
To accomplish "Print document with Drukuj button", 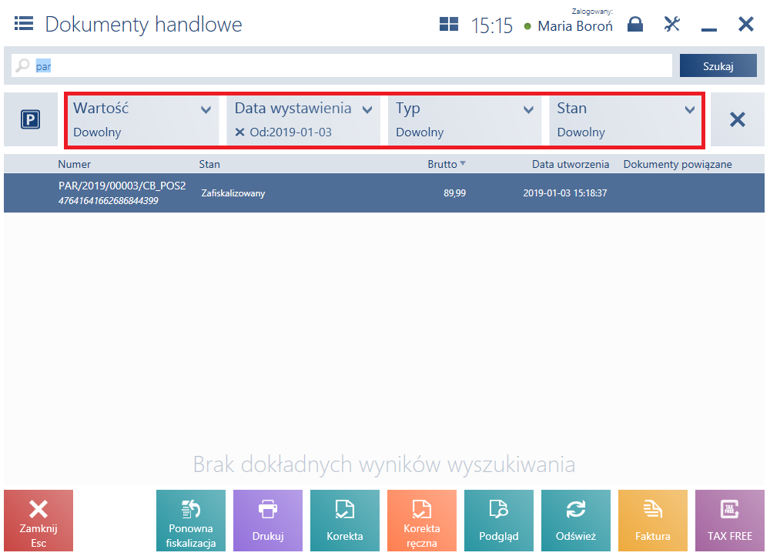I will 268,521.
